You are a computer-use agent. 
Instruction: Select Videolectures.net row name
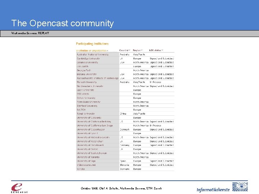(86, 165)
